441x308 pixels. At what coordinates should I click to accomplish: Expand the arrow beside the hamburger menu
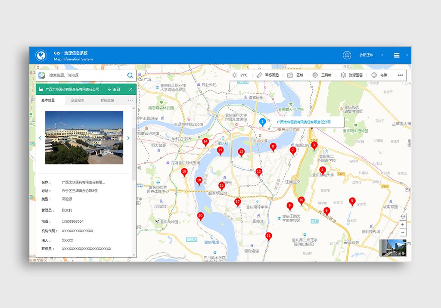pyautogui.click(x=407, y=55)
